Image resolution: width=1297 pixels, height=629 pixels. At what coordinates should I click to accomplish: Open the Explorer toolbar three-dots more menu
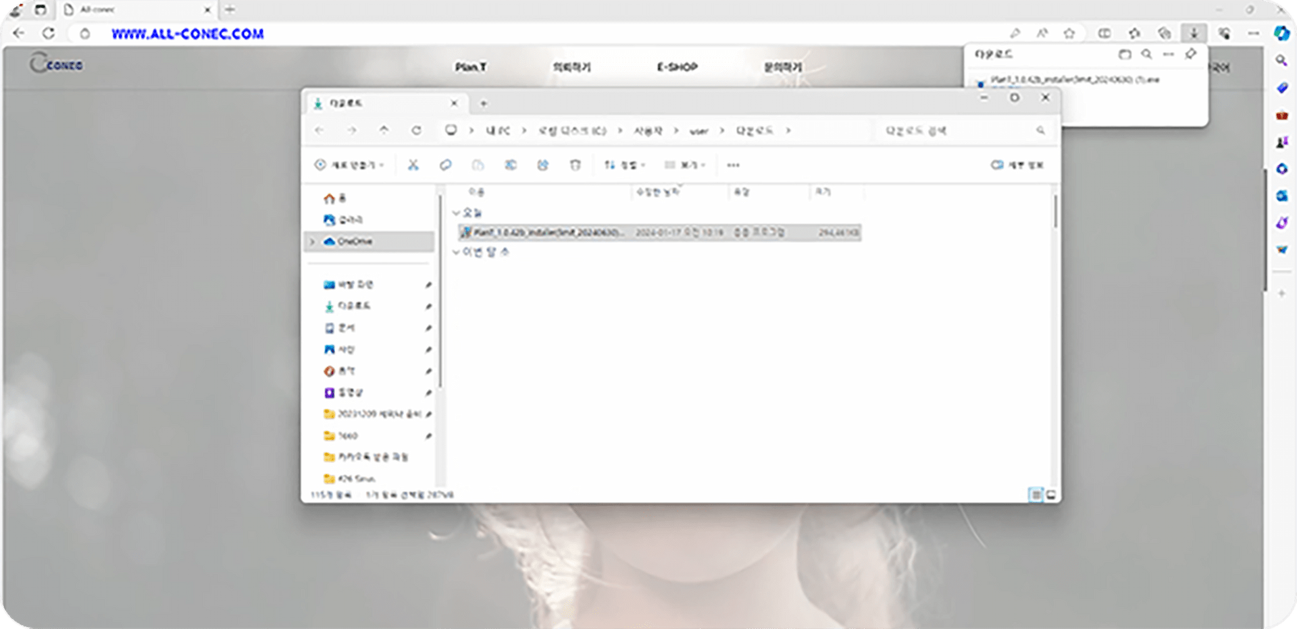point(733,165)
